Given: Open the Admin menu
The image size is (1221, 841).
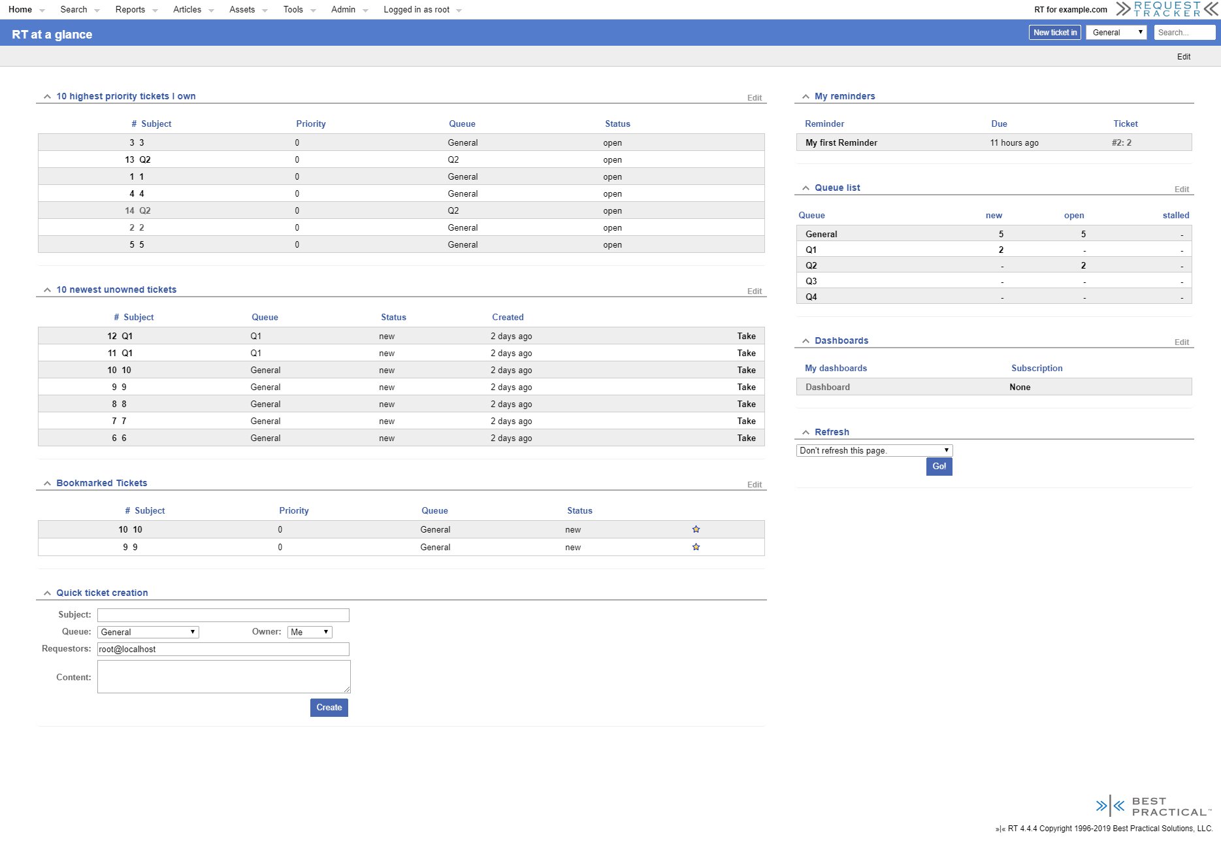Looking at the screenshot, I should 343,10.
